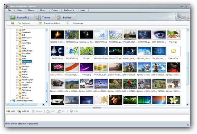Expand the Сетевое окружение network node

tap(11, 101)
